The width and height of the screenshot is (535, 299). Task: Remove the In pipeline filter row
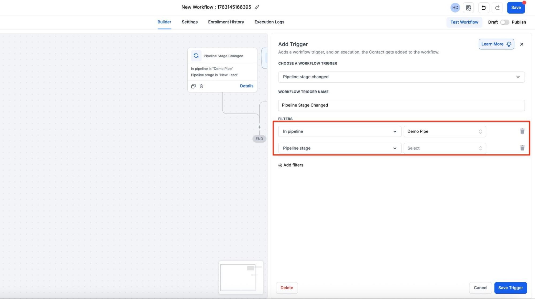[522, 131]
